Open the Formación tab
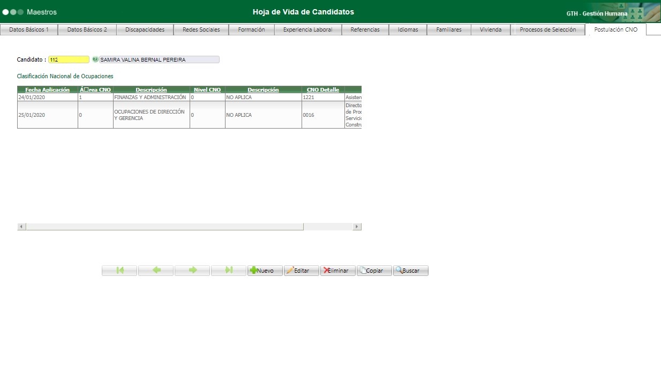The width and height of the screenshot is (661, 374). (252, 30)
